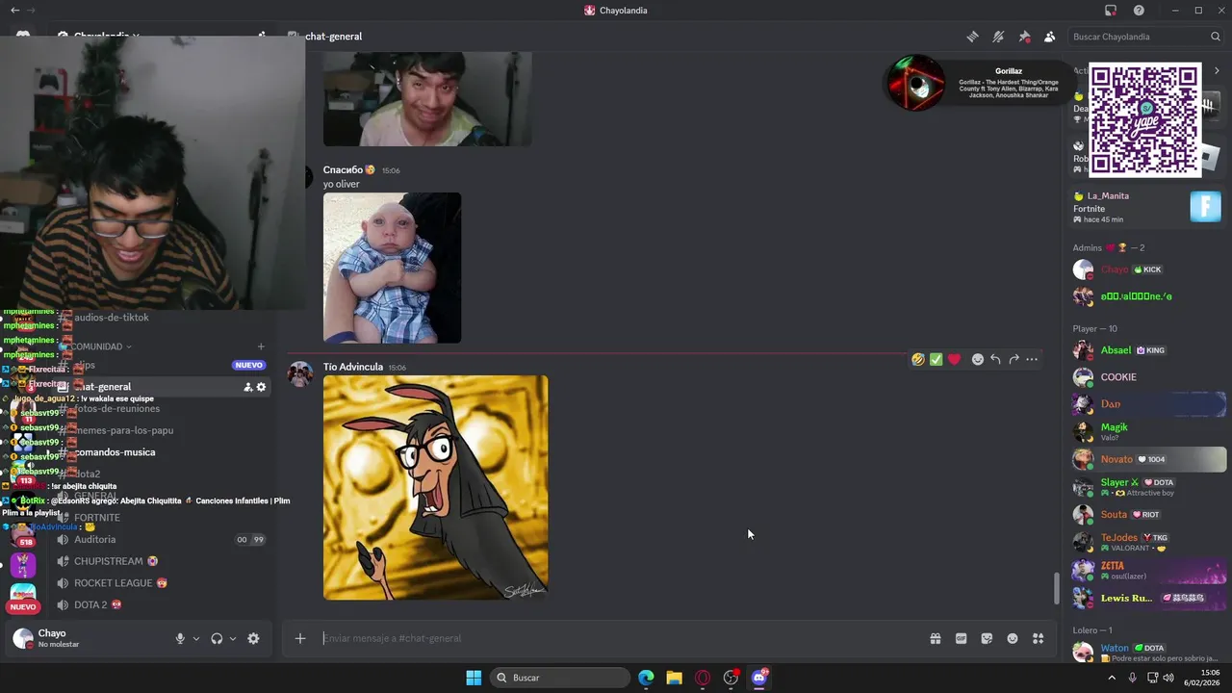The image size is (1232, 693).
Task: Open the Windows Start button
Action: click(474, 678)
